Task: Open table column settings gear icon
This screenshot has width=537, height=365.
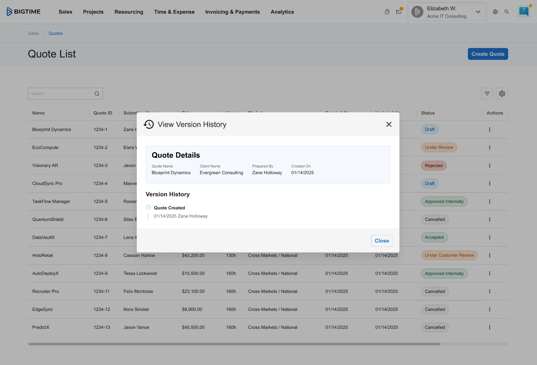Action: [502, 94]
